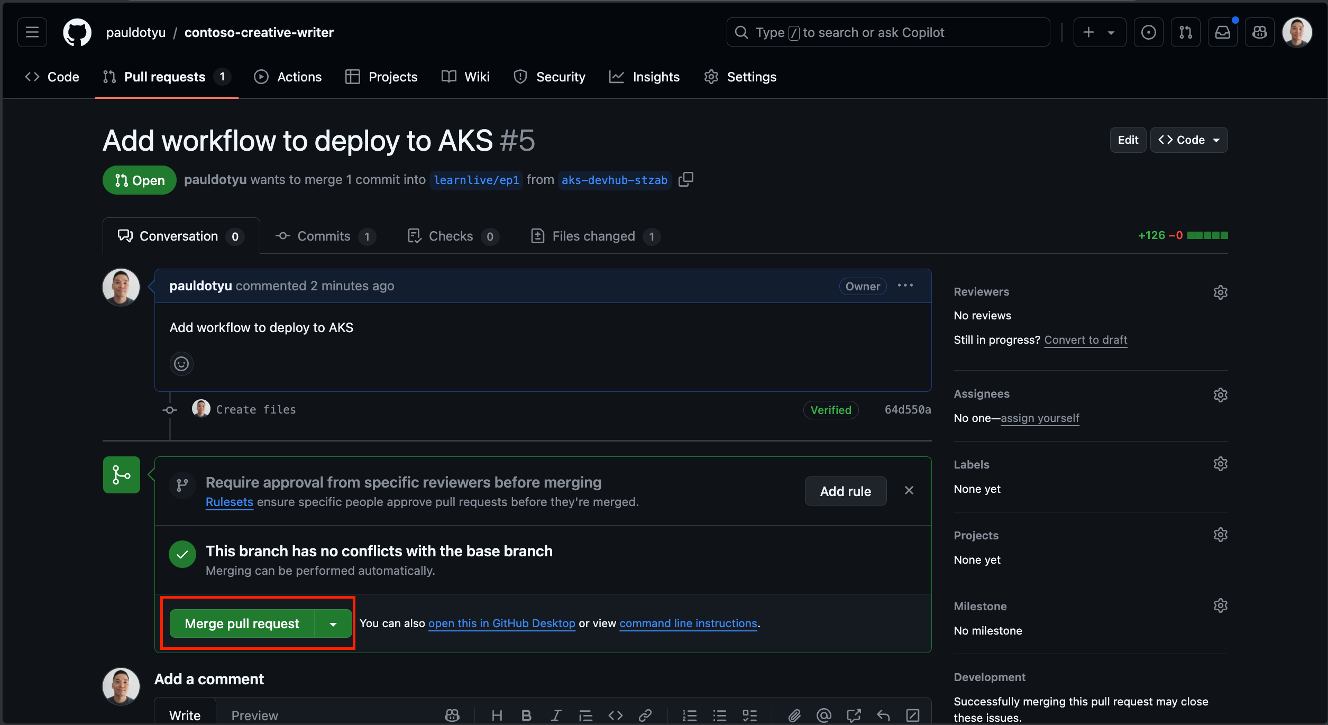
Task: Click the Copilot icon in comment toolbar
Action: 452,715
